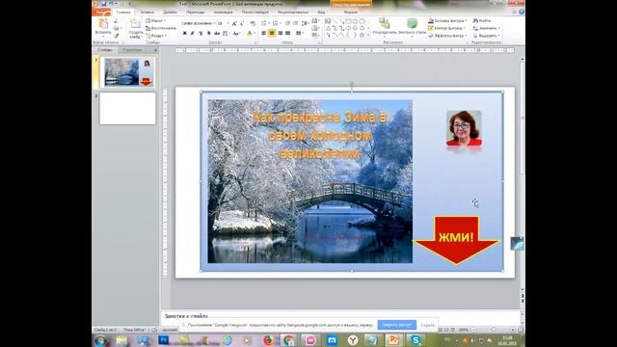This screenshot has height=347, width=617.
Task: Click the Windows Start orb
Action: coord(100,340)
